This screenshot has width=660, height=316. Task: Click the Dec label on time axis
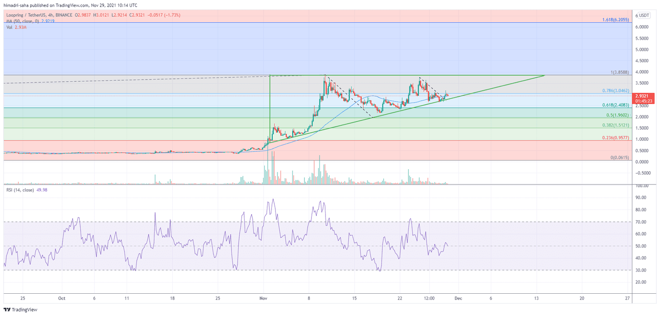point(458,298)
